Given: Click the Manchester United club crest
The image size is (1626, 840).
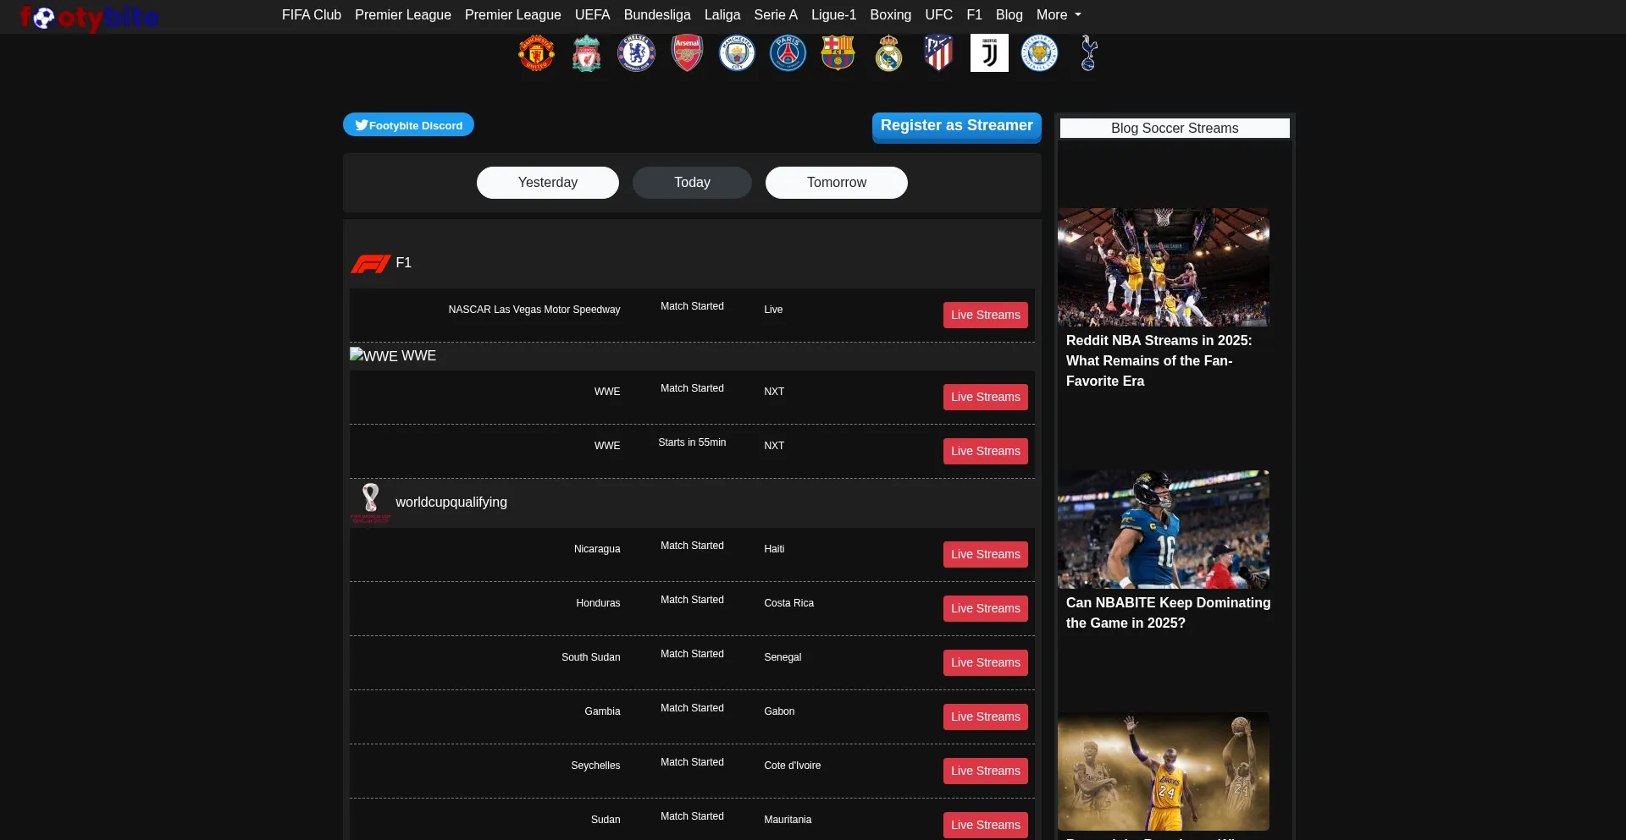Looking at the screenshot, I should [x=536, y=53].
